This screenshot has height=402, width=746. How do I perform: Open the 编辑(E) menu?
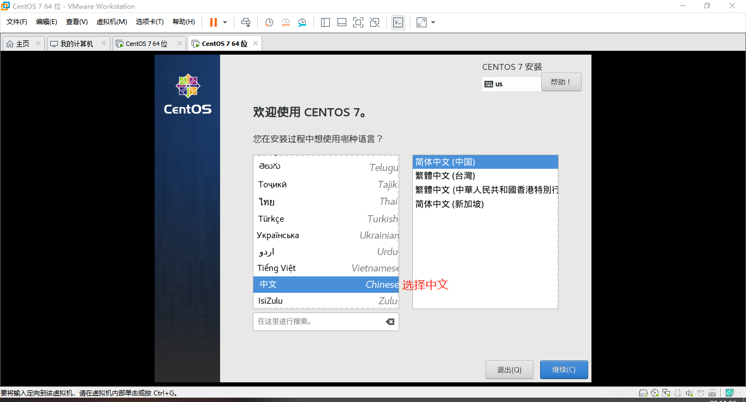coord(46,22)
